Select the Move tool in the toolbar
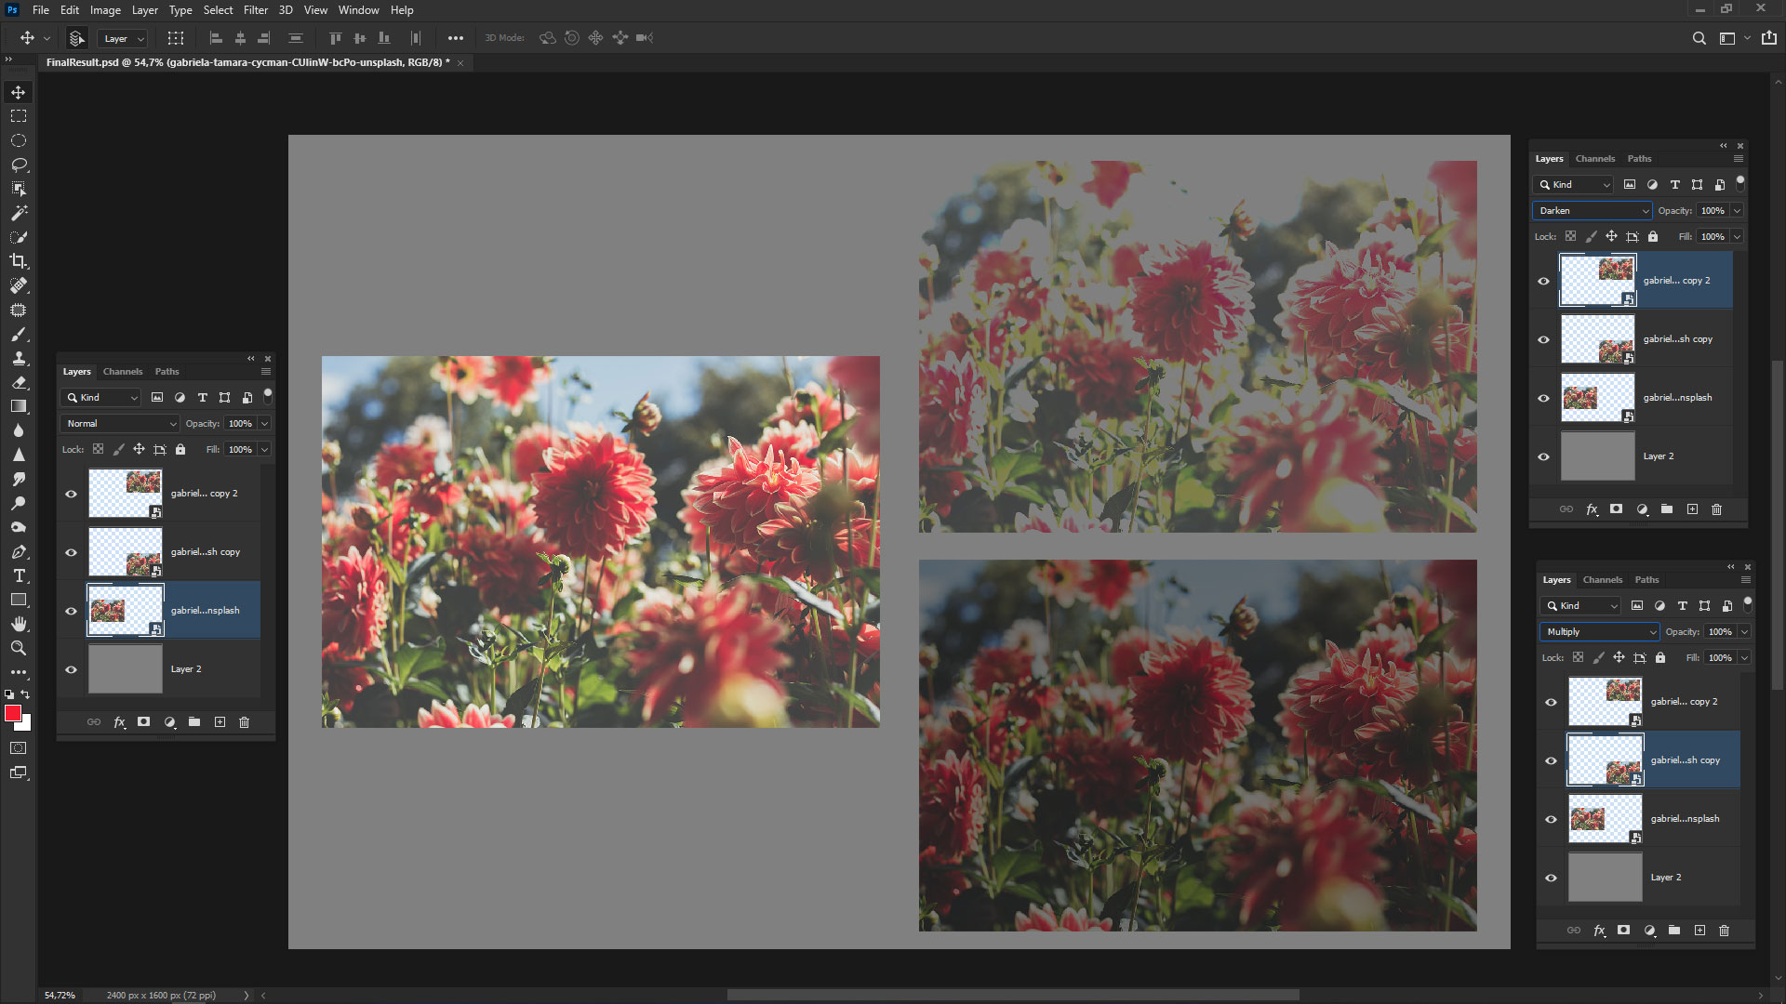This screenshot has width=1786, height=1004. [17, 92]
